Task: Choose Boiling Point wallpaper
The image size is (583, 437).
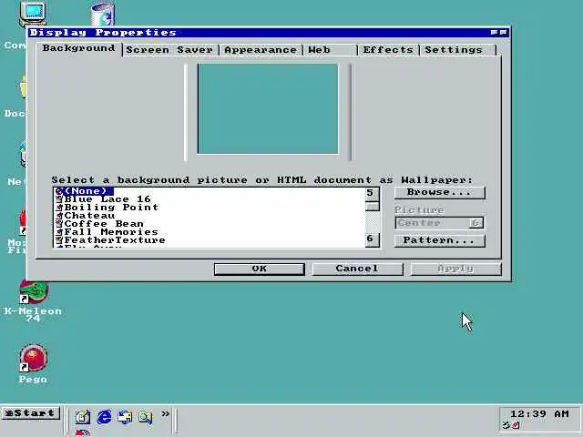Action: [107, 208]
